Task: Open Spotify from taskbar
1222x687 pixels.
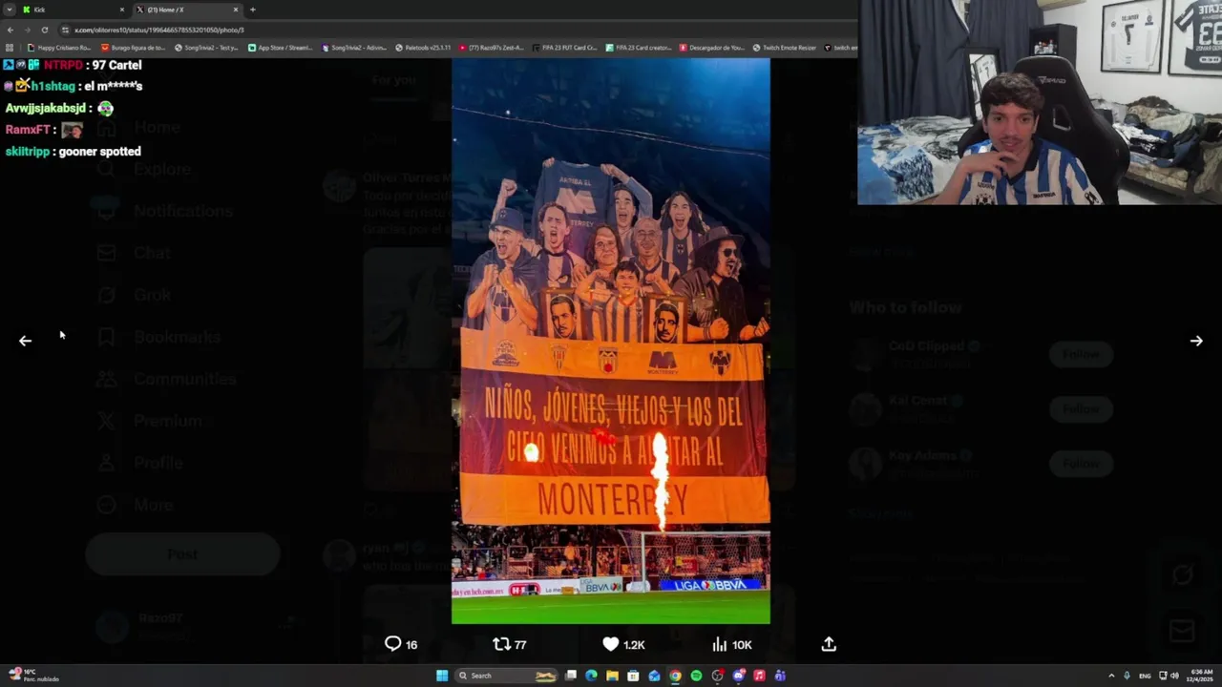Action: tap(696, 676)
